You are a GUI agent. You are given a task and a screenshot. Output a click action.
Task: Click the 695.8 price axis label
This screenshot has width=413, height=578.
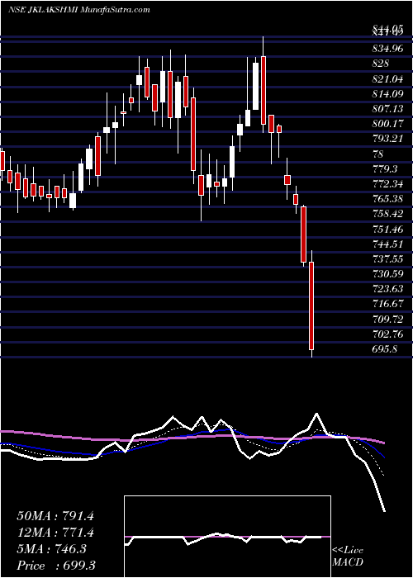[x=385, y=349]
